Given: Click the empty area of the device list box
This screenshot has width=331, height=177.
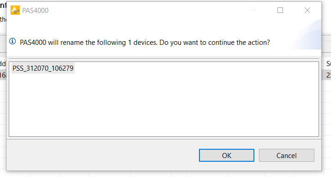Looking at the screenshot, I should click(164, 106).
